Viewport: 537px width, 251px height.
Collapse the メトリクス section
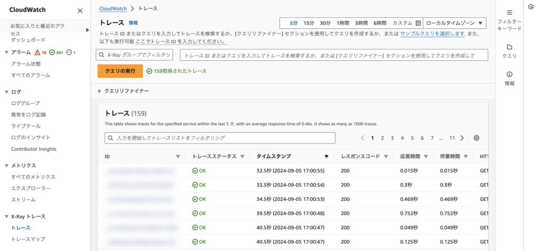[x=6, y=166]
